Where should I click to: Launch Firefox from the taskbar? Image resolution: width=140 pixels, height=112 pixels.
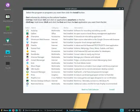click(x=13, y=110)
